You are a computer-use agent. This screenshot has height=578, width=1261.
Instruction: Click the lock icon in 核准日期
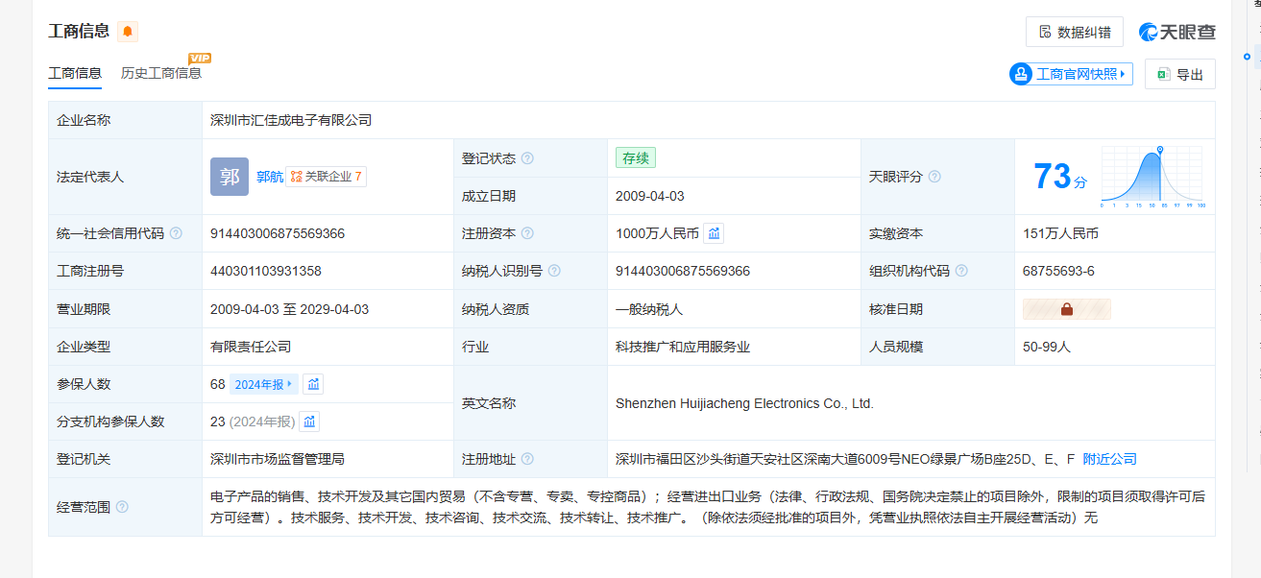[x=1066, y=309]
